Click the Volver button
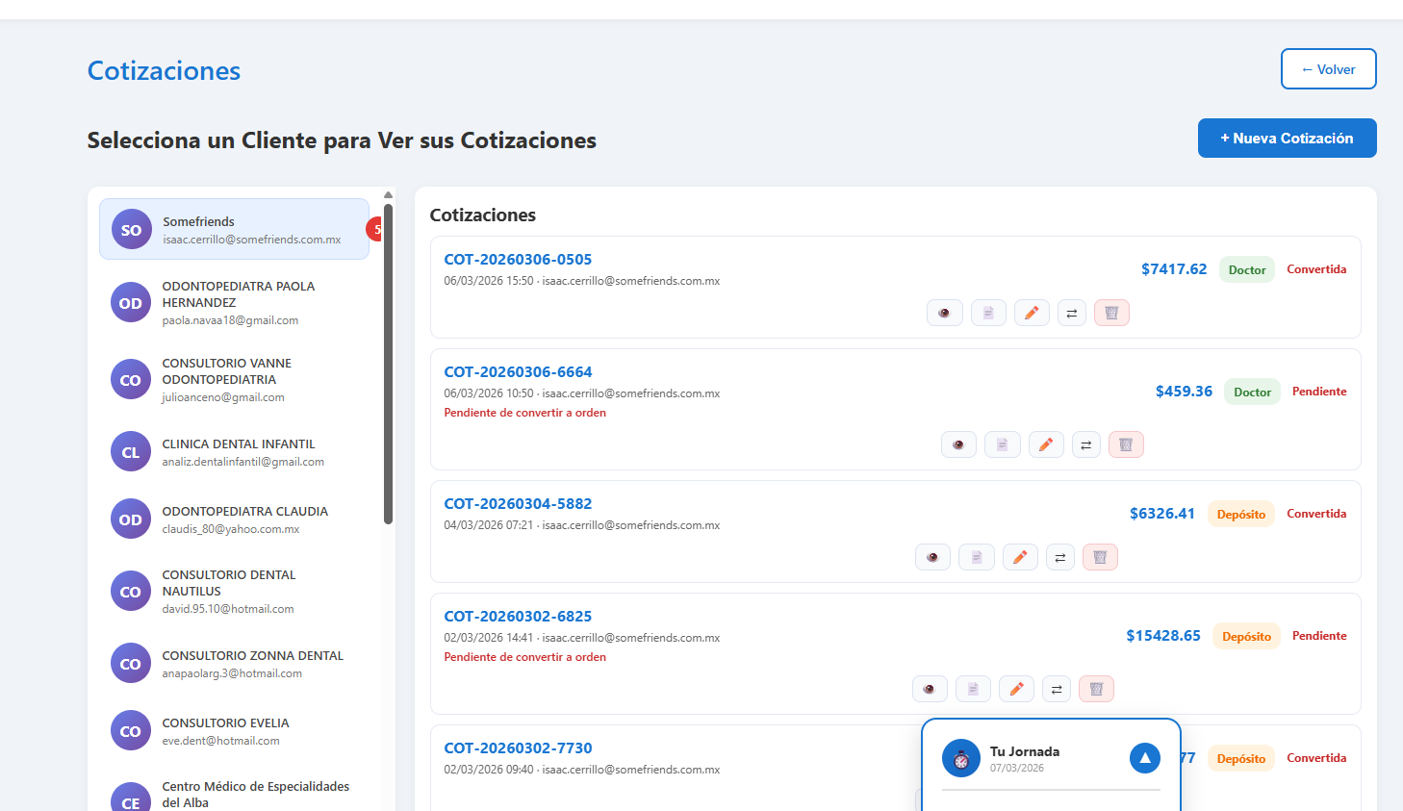1403x811 pixels. [1328, 68]
